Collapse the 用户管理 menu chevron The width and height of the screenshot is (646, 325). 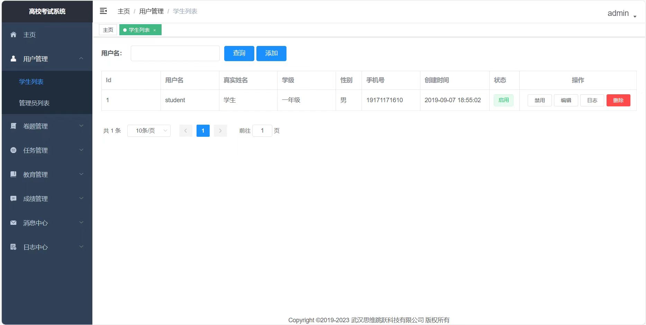click(x=81, y=58)
